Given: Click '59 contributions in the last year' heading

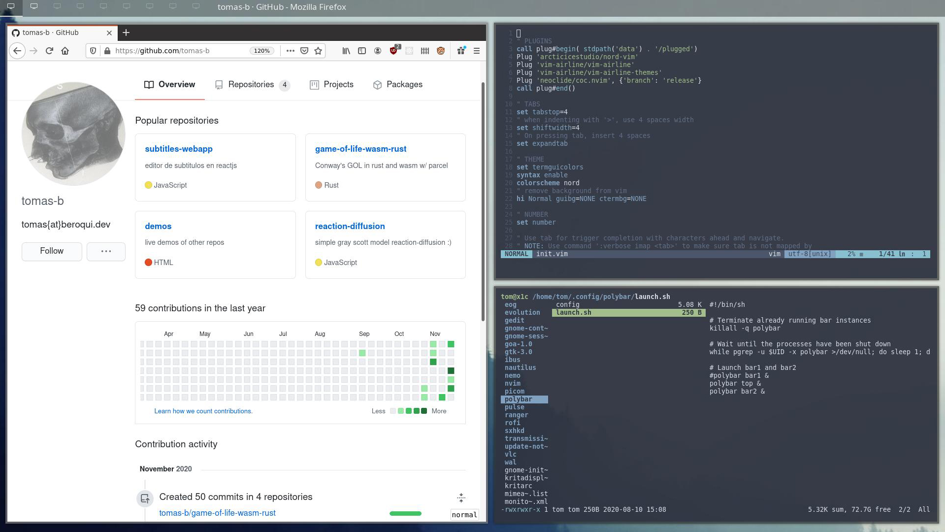Looking at the screenshot, I should [x=200, y=308].
